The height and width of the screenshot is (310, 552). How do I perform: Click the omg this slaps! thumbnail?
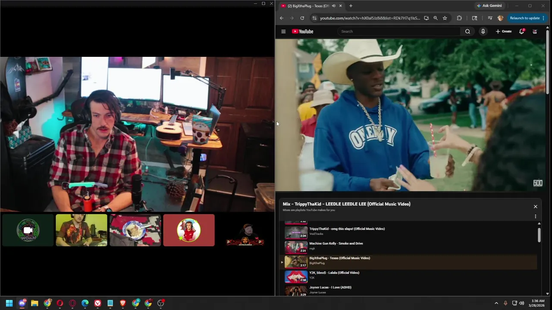pos(296,232)
